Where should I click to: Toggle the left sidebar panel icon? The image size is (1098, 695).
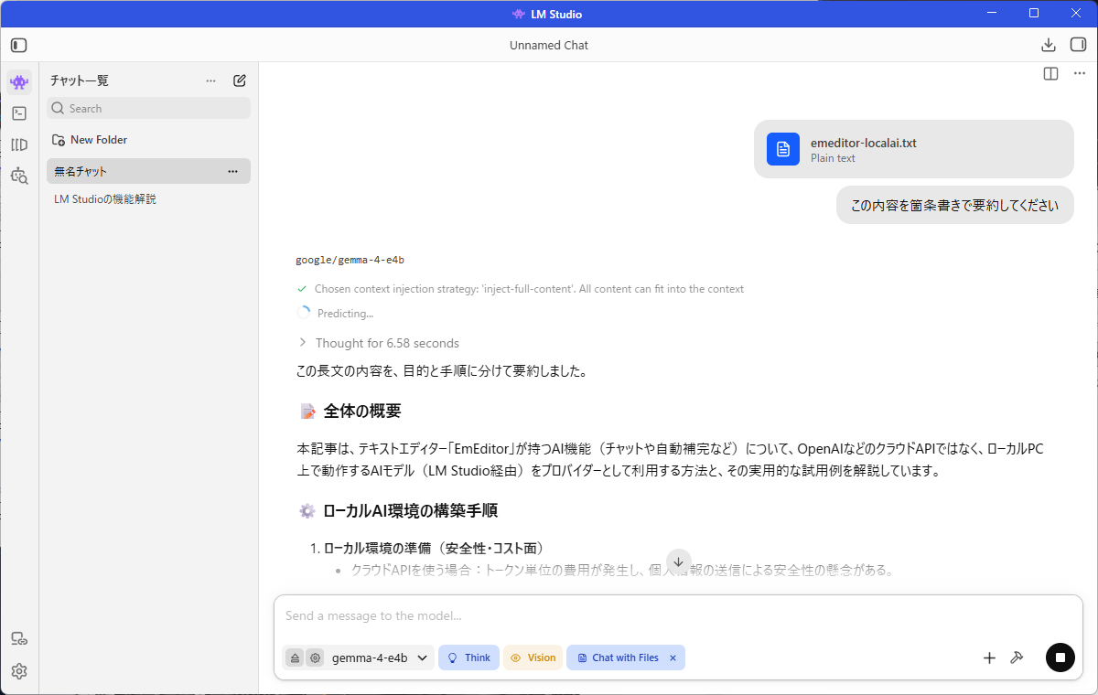coord(19,45)
